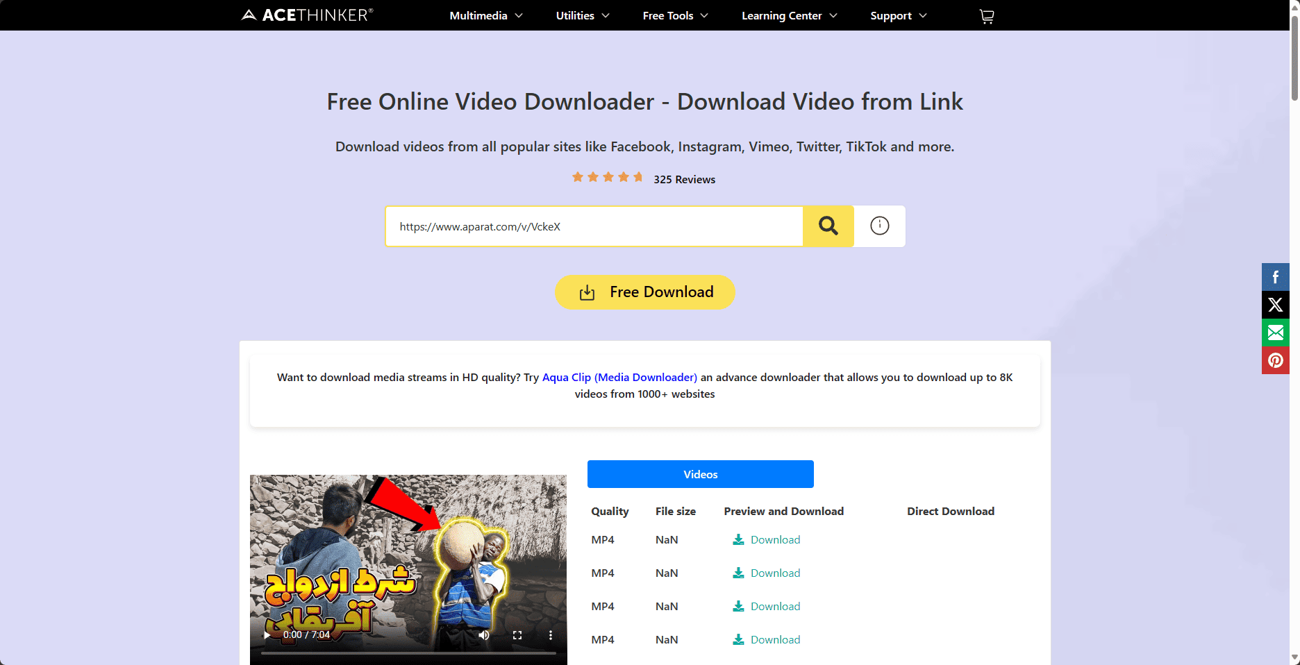Share the page on Facebook
1300x665 pixels.
coord(1275,276)
